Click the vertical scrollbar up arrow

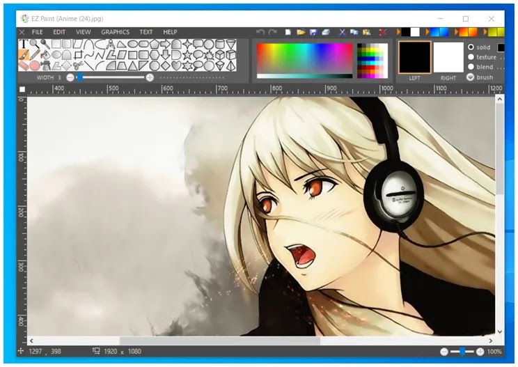[x=499, y=99]
